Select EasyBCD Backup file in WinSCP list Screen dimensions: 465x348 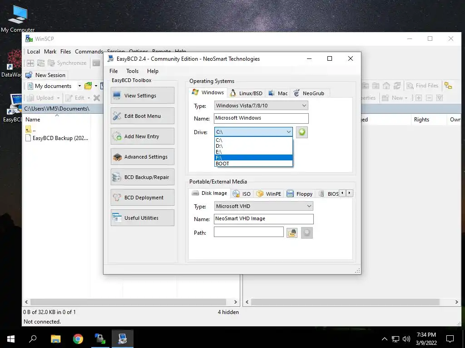click(x=57, y=138)
